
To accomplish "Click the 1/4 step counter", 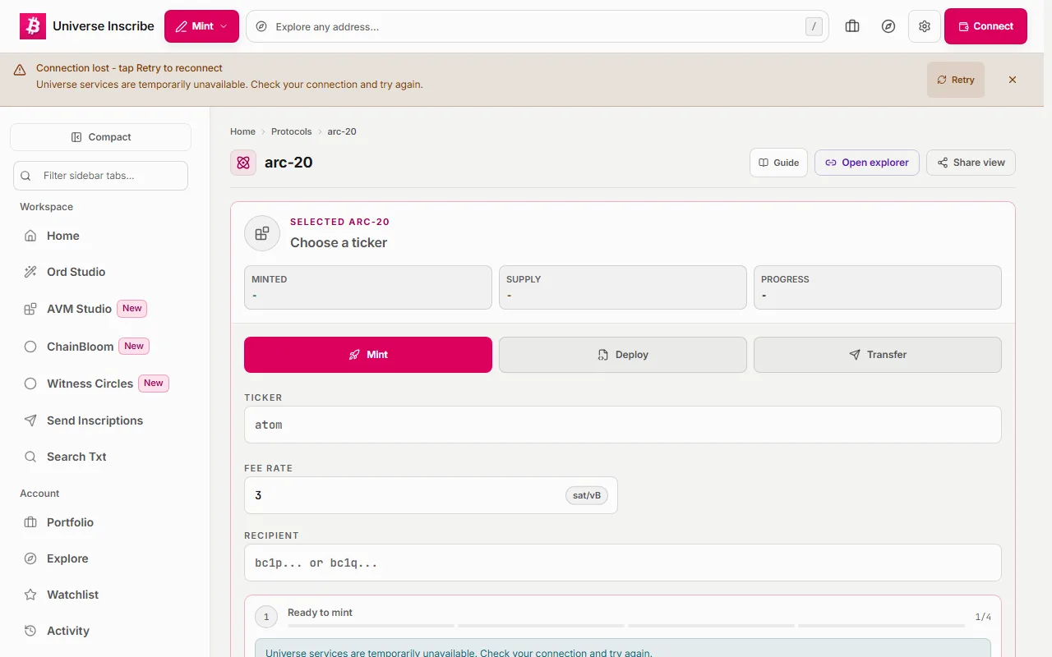I will click(x=983, y=617).
